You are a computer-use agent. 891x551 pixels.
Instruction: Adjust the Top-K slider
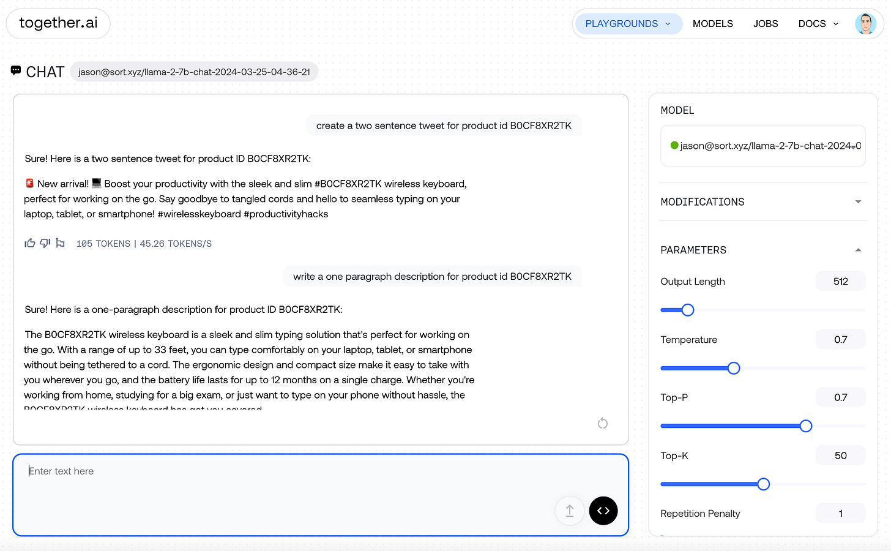point(763,484)
